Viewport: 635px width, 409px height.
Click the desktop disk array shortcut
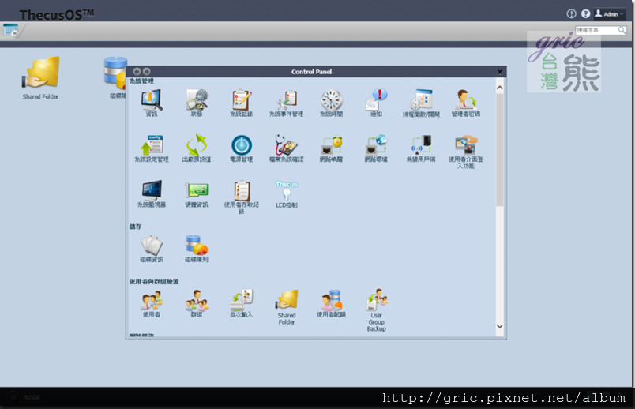coord(115,77)
